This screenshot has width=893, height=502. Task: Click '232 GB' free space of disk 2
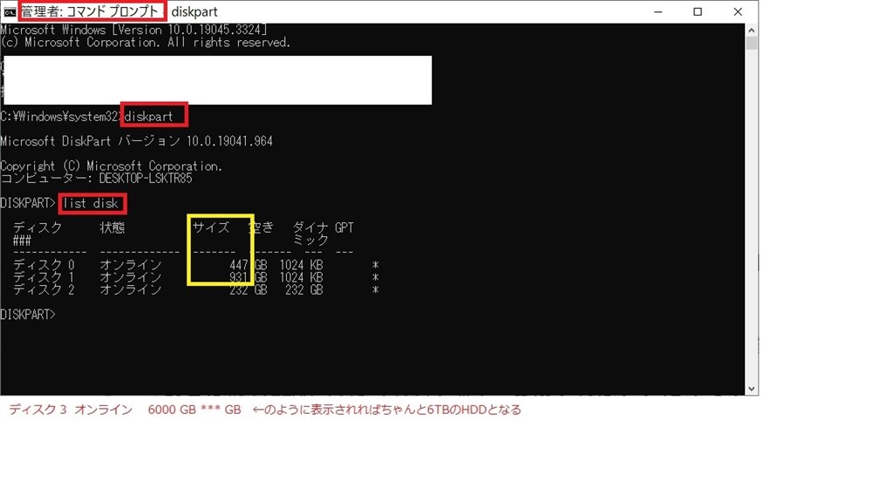click(x=304, y=289)
